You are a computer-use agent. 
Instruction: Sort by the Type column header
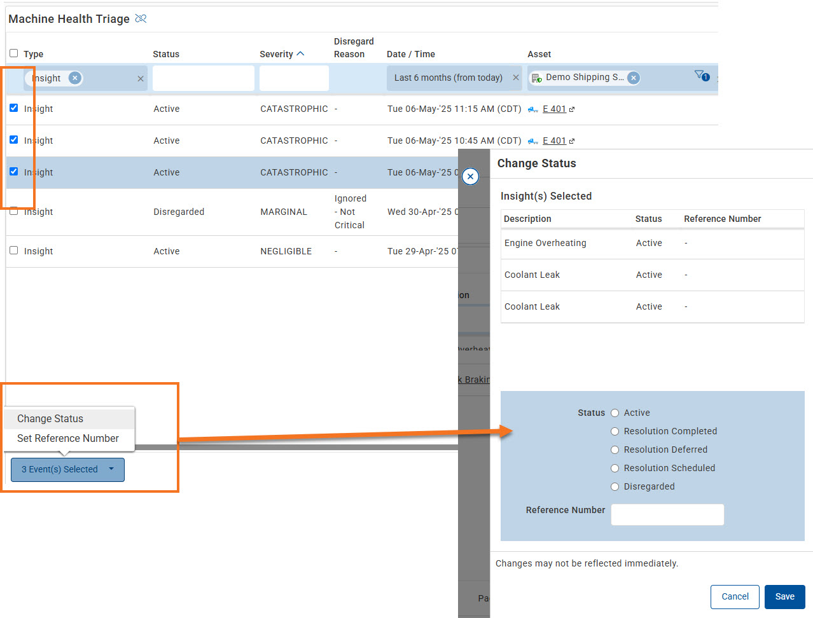[x=33, y=54]
